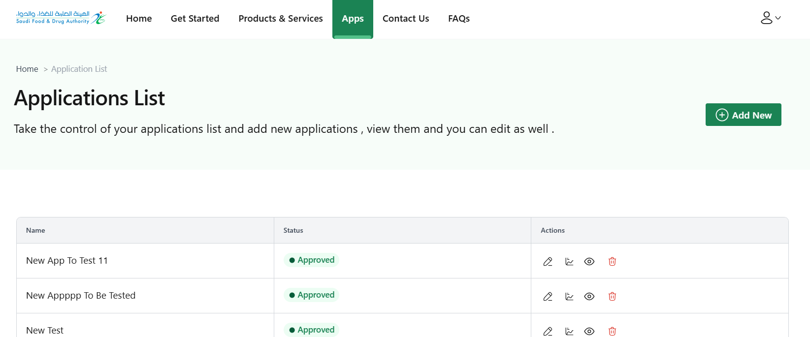Viewport: 810px width, 337px height.
Task: Delete the New App To Test 11 application
Action: coord(612,262)
